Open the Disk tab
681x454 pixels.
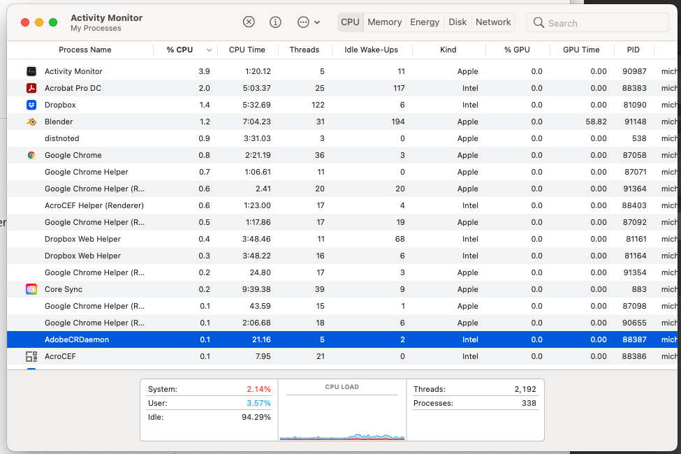pyautogui.click(x=457, y=22)
